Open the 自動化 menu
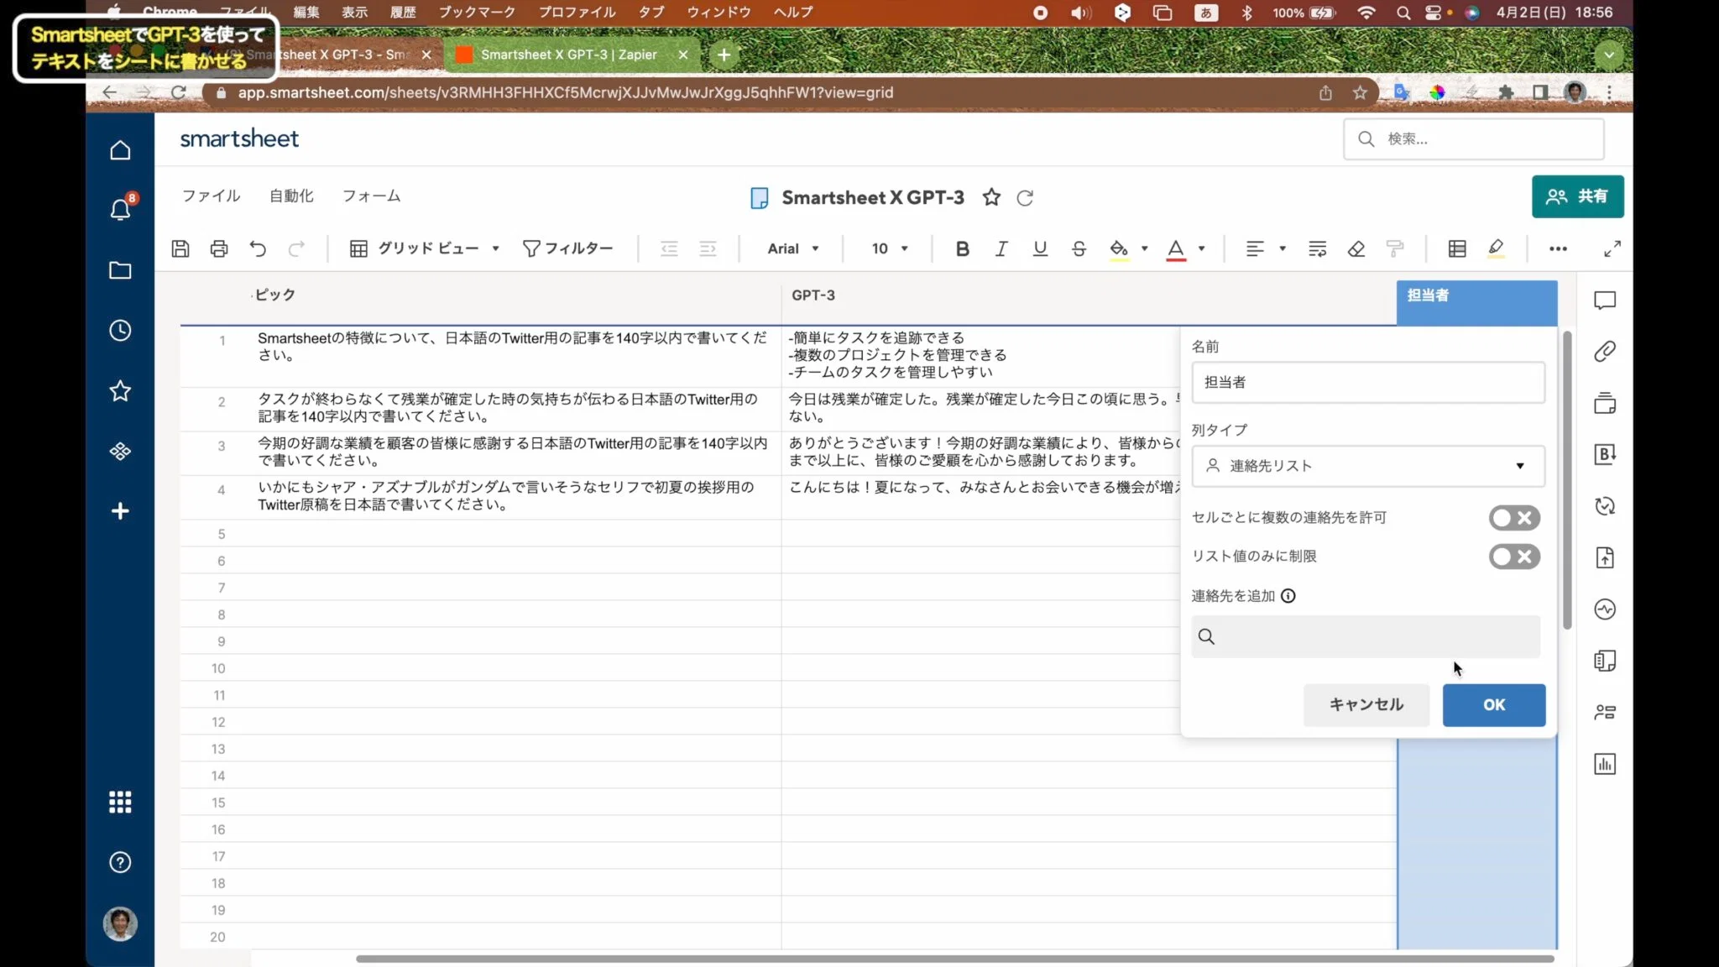 tap(291, 196)
